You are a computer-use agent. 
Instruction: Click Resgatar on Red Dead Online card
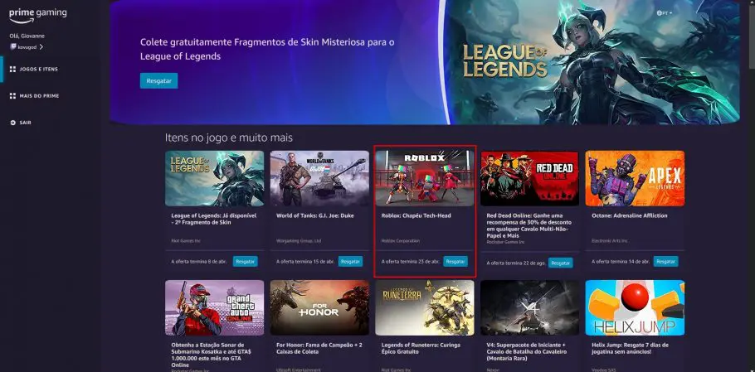(x=561, y=263)
